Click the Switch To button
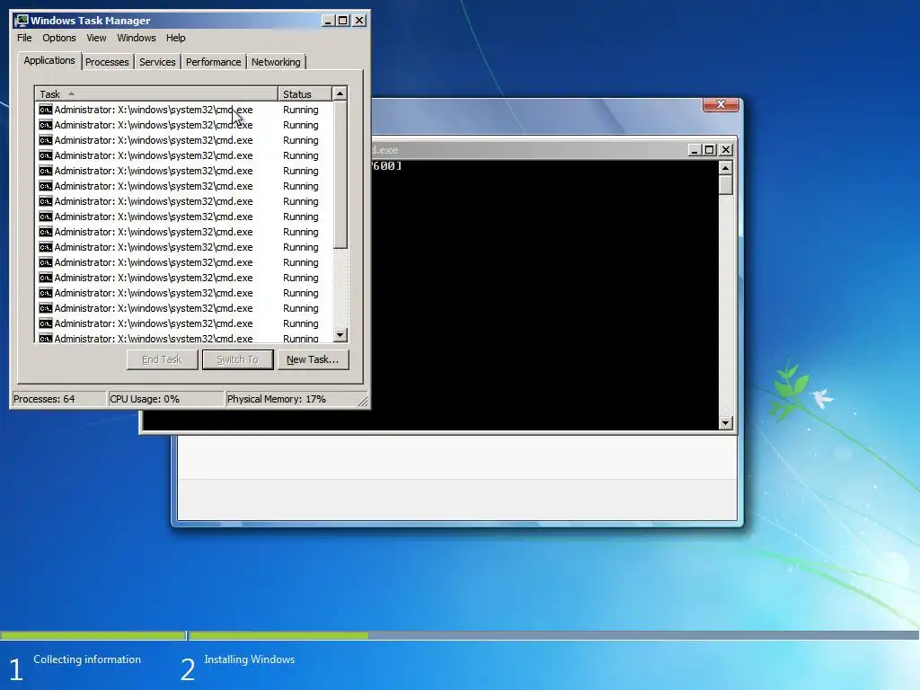 point(237,359)
